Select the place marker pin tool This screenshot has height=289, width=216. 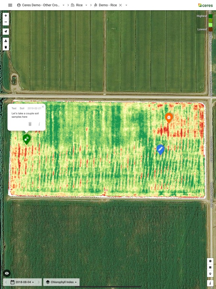210,274
